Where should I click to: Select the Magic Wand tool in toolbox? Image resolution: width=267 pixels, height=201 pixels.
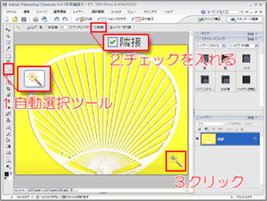(8, 69)
